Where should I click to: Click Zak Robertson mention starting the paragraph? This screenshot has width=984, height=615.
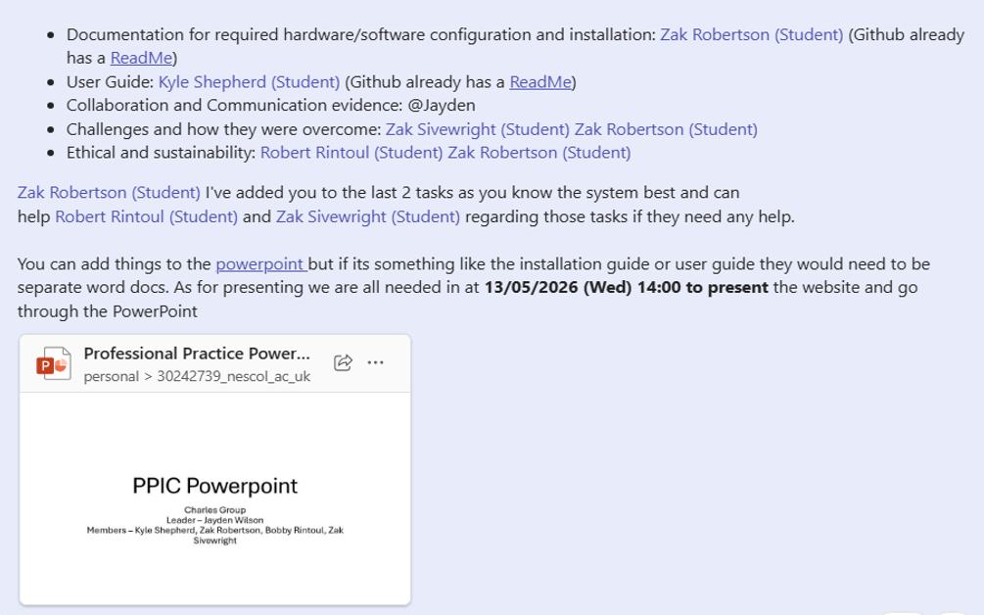(110, 192)
